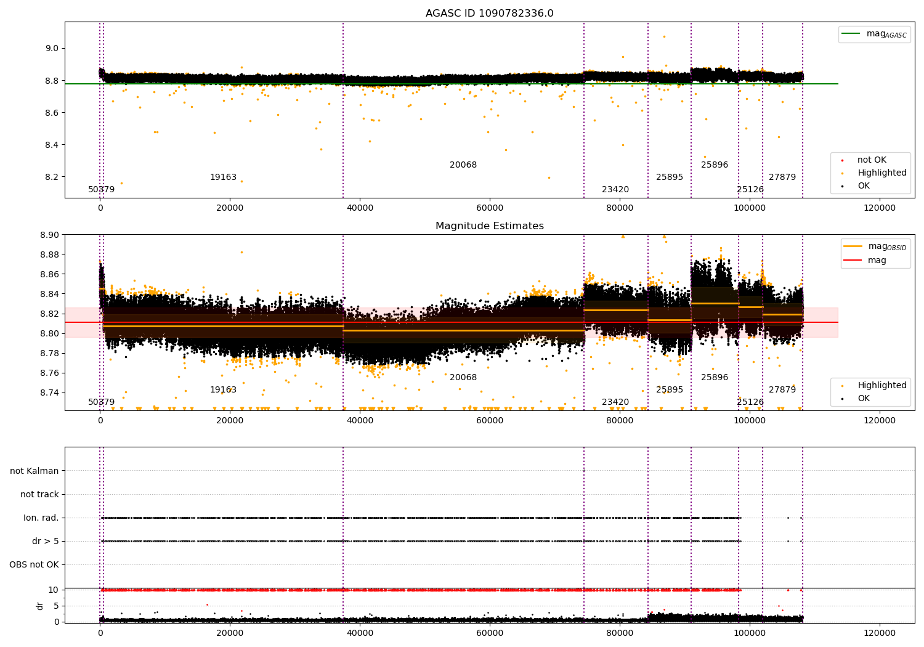924x647 pixels.
Task: Click obsid label 23420 in Magnitude Estimates plot
Action: pos(615,402)
